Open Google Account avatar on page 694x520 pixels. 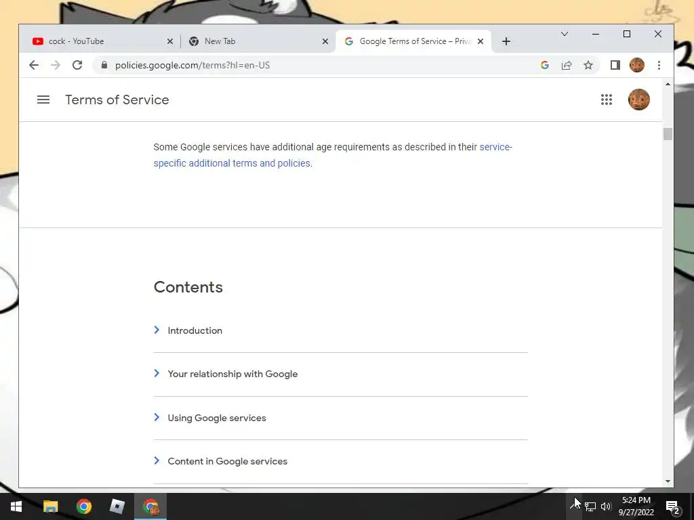(x=639, y=100)
